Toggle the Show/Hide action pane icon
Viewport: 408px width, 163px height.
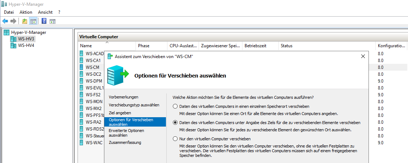click(53, 21)
